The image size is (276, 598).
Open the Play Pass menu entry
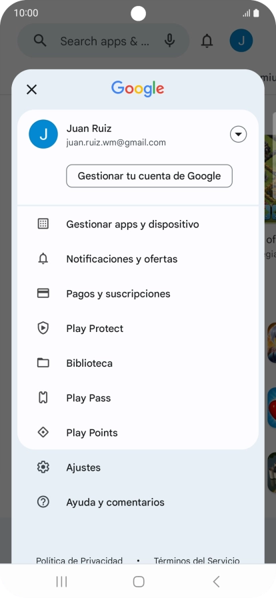click(138, 398)
